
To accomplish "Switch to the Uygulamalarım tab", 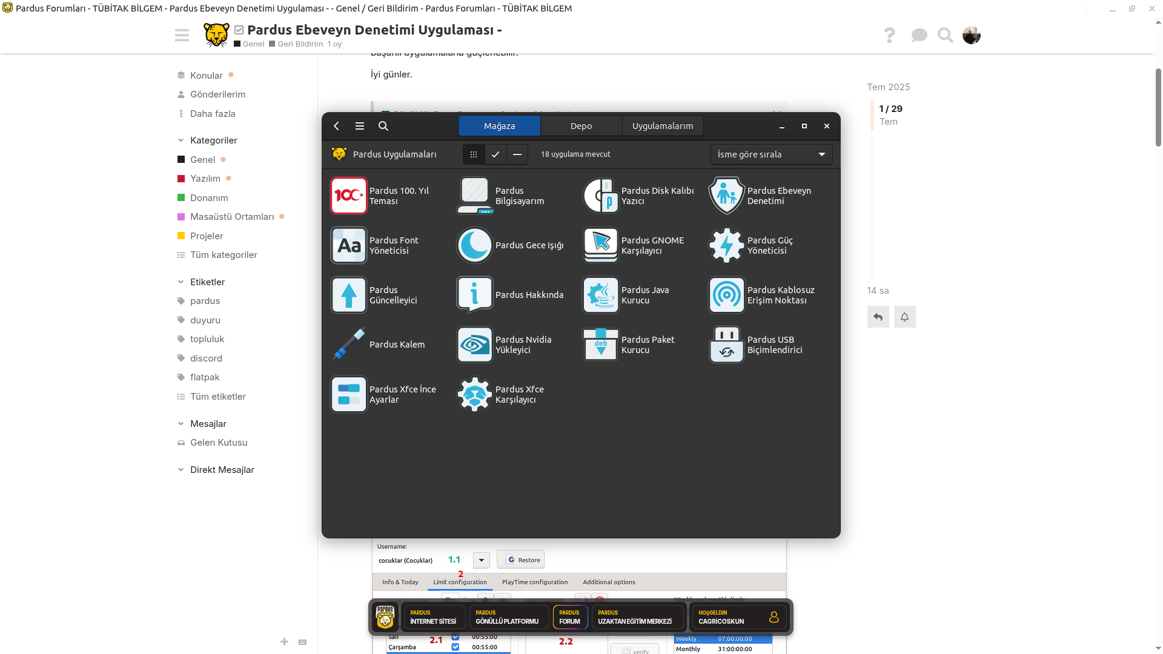I will tap(663, 126).
